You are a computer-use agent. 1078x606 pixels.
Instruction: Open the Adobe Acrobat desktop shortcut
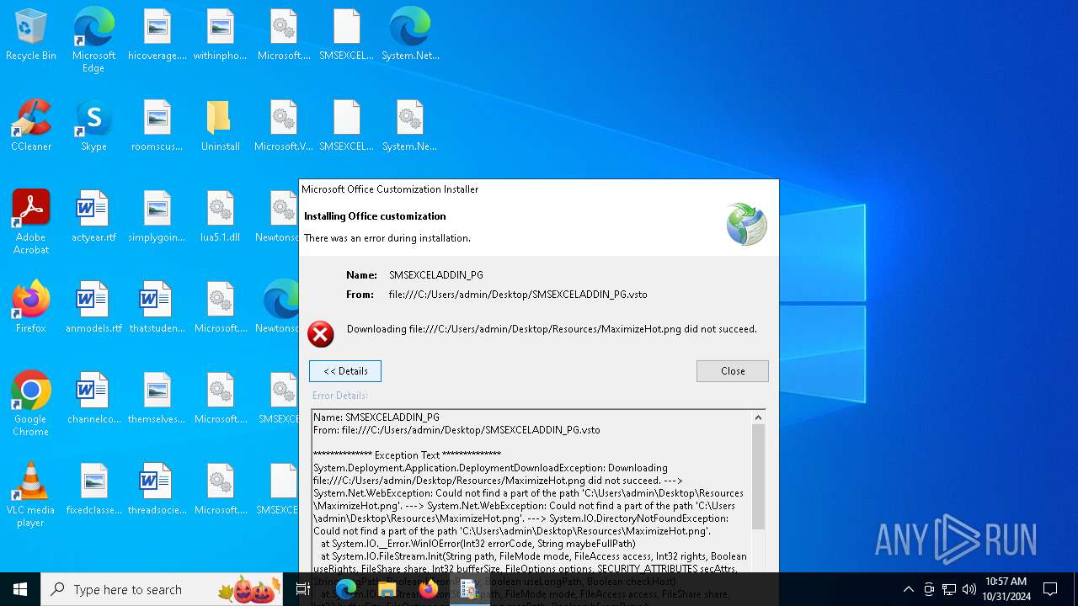(31, 222)
